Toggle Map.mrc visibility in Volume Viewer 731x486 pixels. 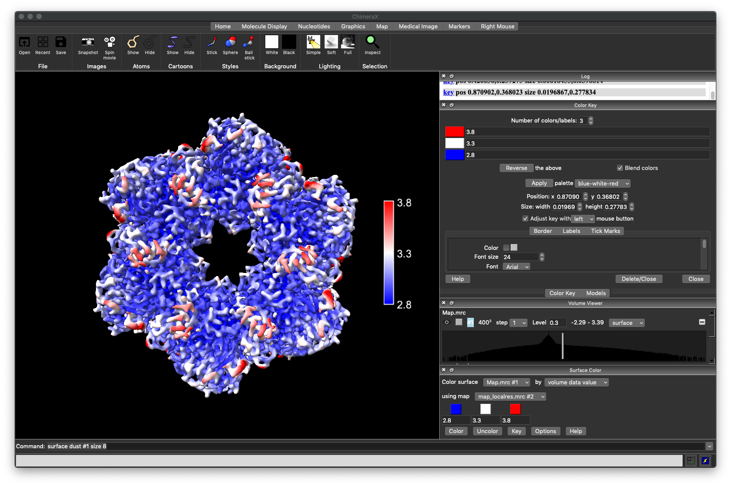click(447, 323)
